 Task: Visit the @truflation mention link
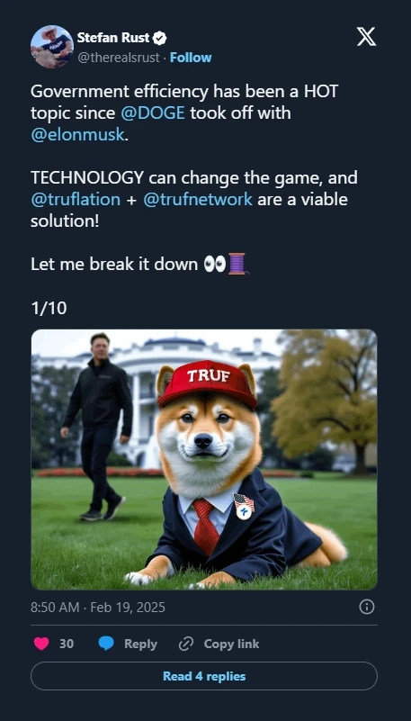coord(76,200)
